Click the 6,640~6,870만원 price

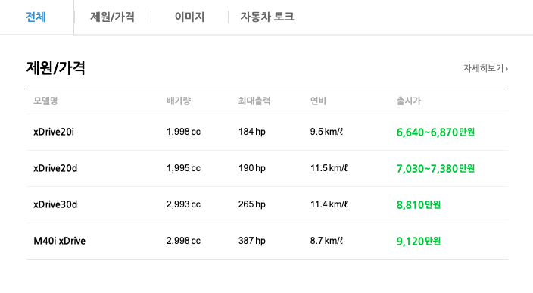[x=435, y=132]
